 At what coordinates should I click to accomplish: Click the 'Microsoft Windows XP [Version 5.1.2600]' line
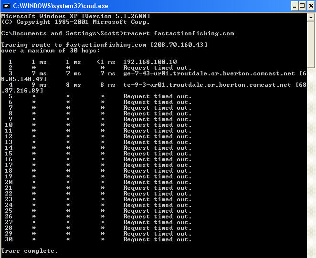point(75,16)
